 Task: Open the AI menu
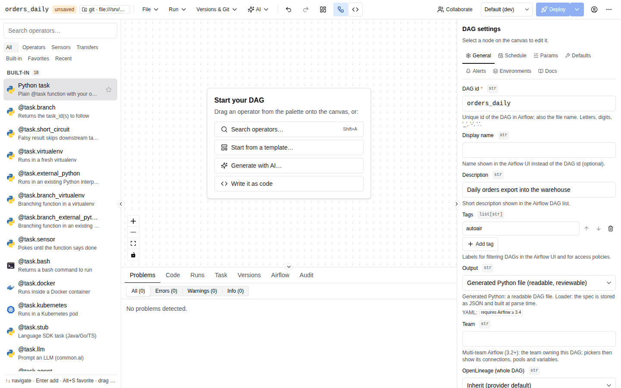(x=258, y=9)
